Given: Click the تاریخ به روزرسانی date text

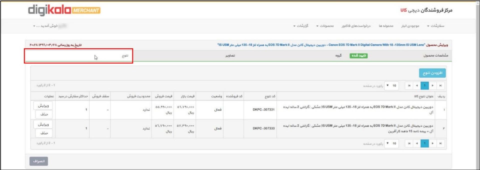Looking at the screenshot, I should point(55,45).
